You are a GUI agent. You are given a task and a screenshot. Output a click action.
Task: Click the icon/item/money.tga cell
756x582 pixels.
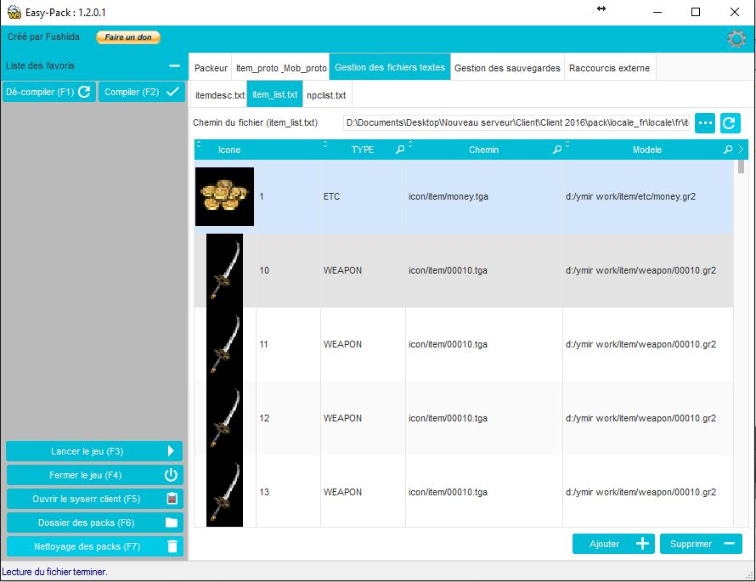click(x=483, y=197)
